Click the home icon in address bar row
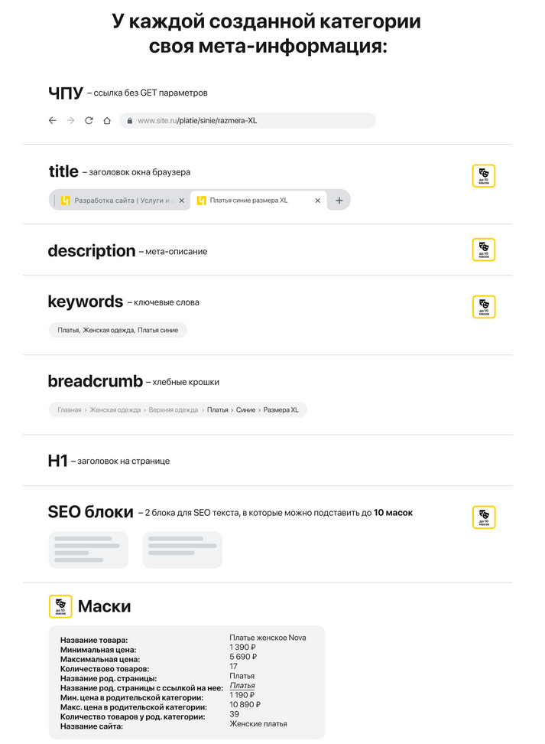545x744 pixels. click(x=107, y=120)
